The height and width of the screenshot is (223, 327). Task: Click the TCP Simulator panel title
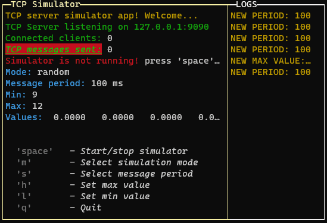pos(45,4)
